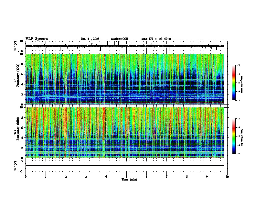Click inside the ch.2 spectrogram plot
The height and width of the screenshot is (198, 256).
coord(124,133)
